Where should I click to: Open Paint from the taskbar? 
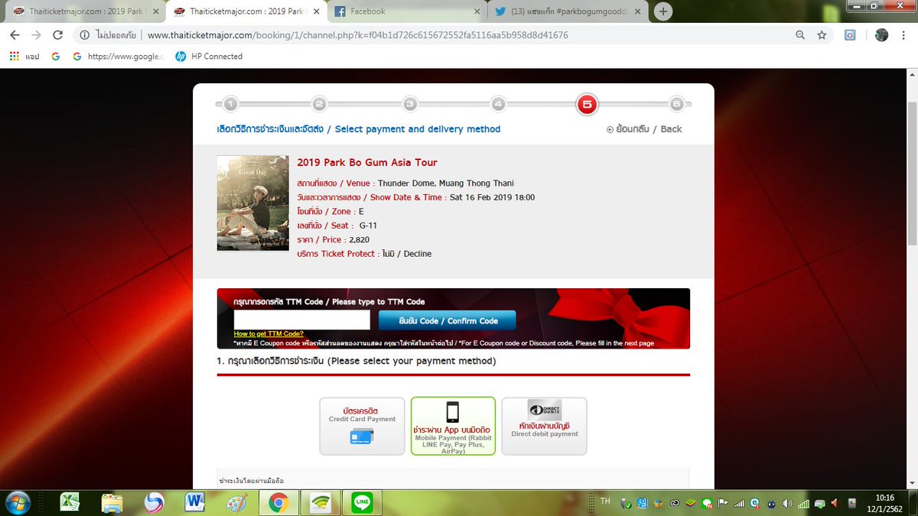coord(236,502)
